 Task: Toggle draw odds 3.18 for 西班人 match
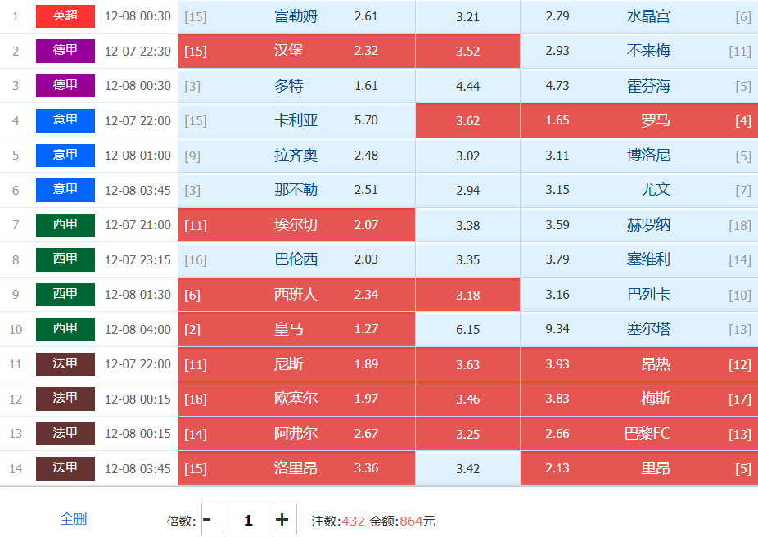tap(467, 295)
